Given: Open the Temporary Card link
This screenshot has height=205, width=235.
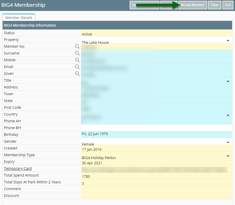Looking at the screenshot, I should [18, 168].
